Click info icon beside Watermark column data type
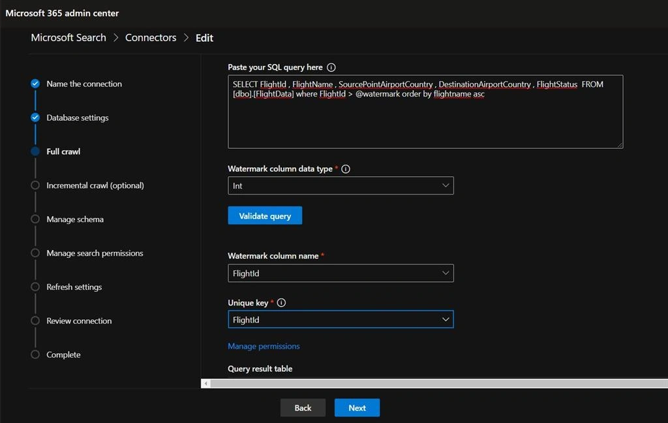 tap(346, 169)
